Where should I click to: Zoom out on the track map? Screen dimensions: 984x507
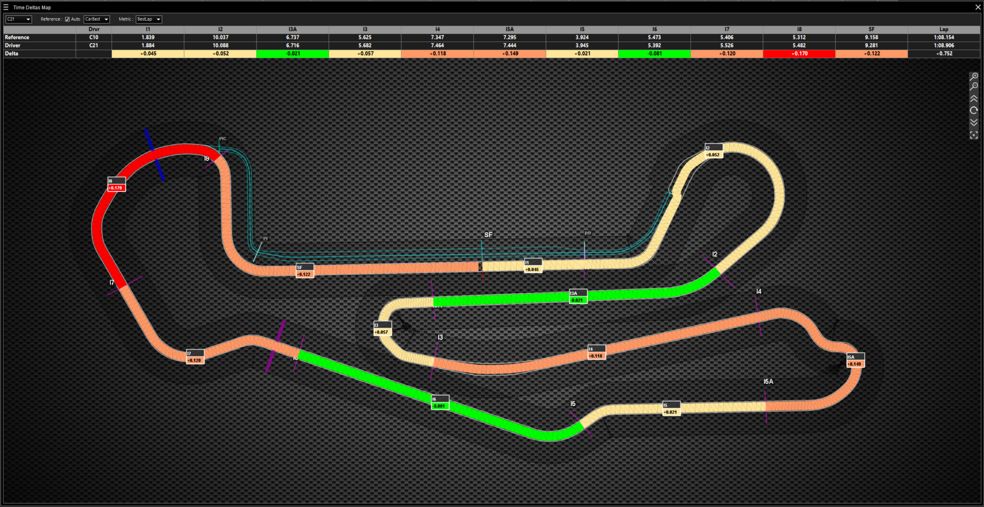click(974, 86)
